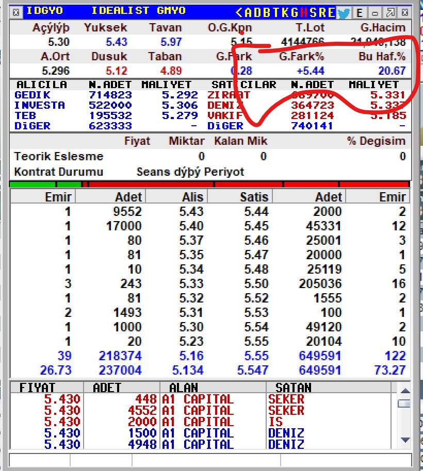
Task: Click the trade list scrollbar thumb
Action: (404, 403)
